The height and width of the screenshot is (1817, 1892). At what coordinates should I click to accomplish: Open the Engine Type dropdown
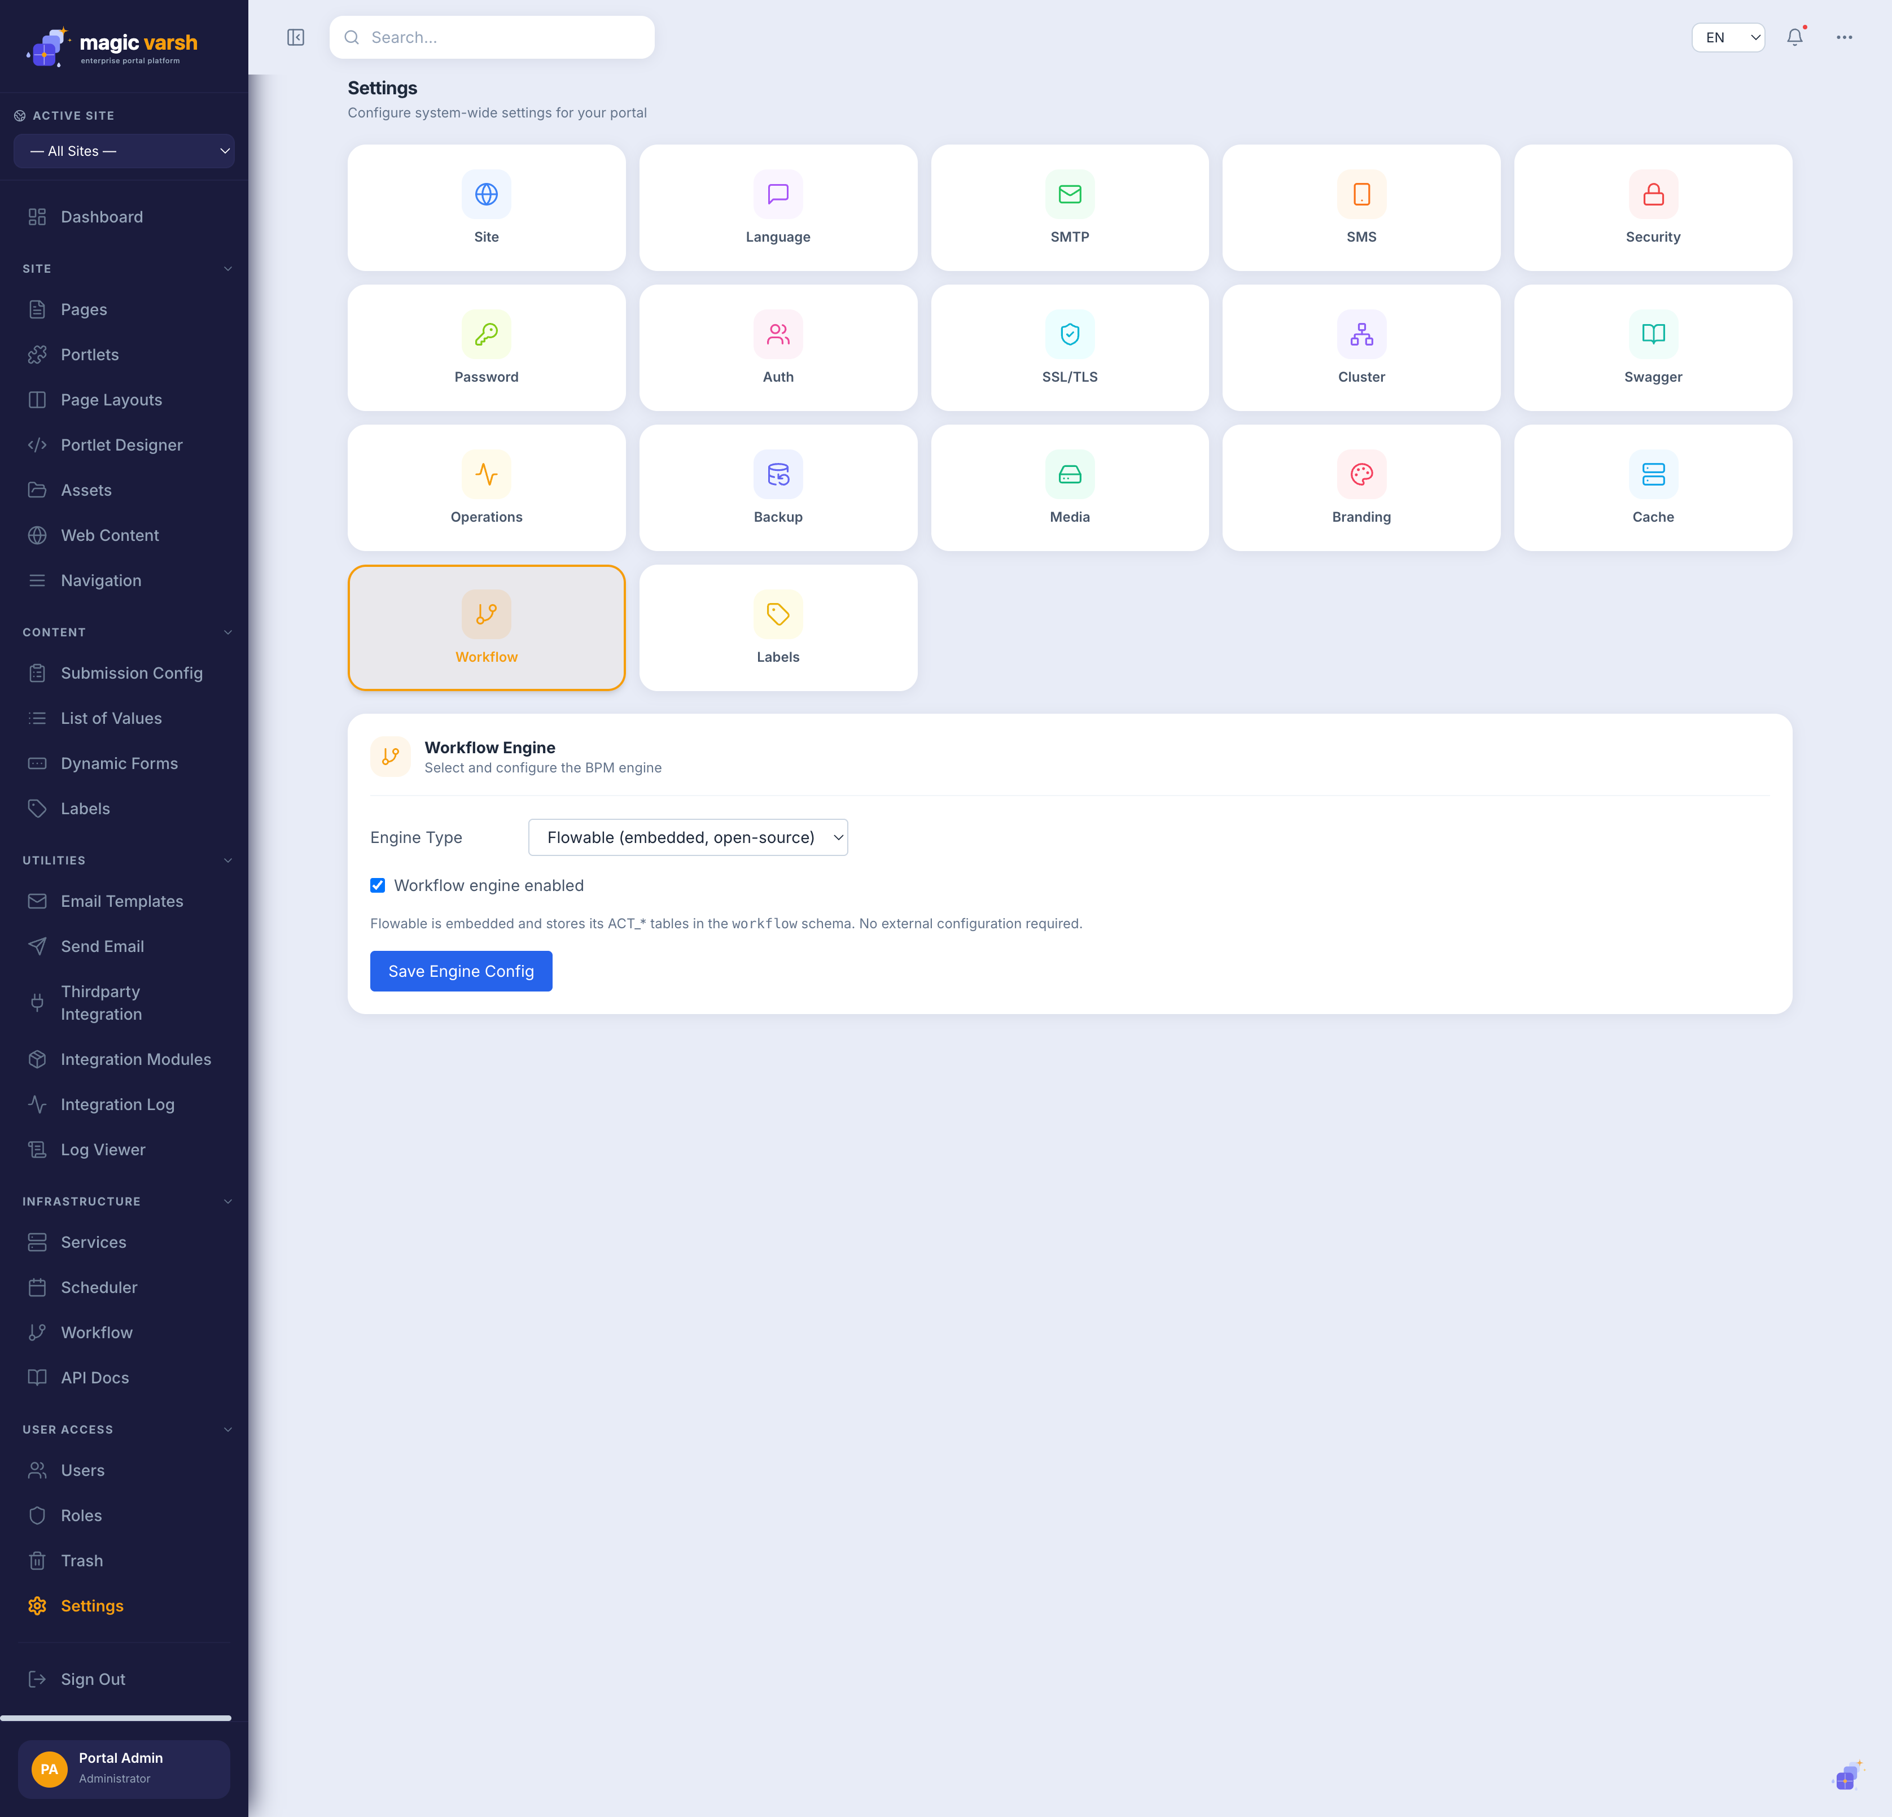pos(688,837)
